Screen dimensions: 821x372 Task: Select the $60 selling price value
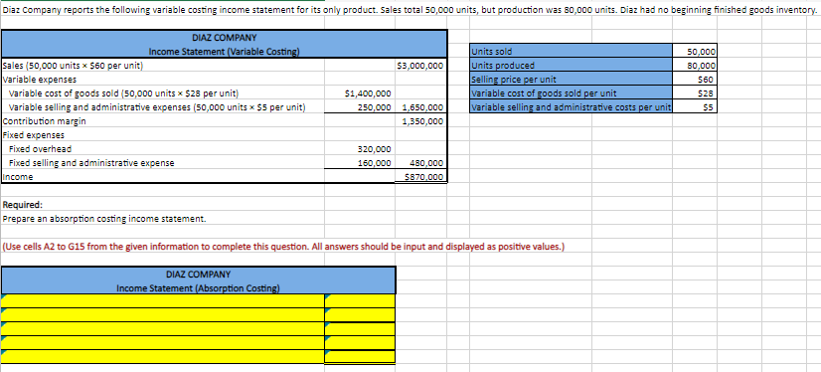695,80
